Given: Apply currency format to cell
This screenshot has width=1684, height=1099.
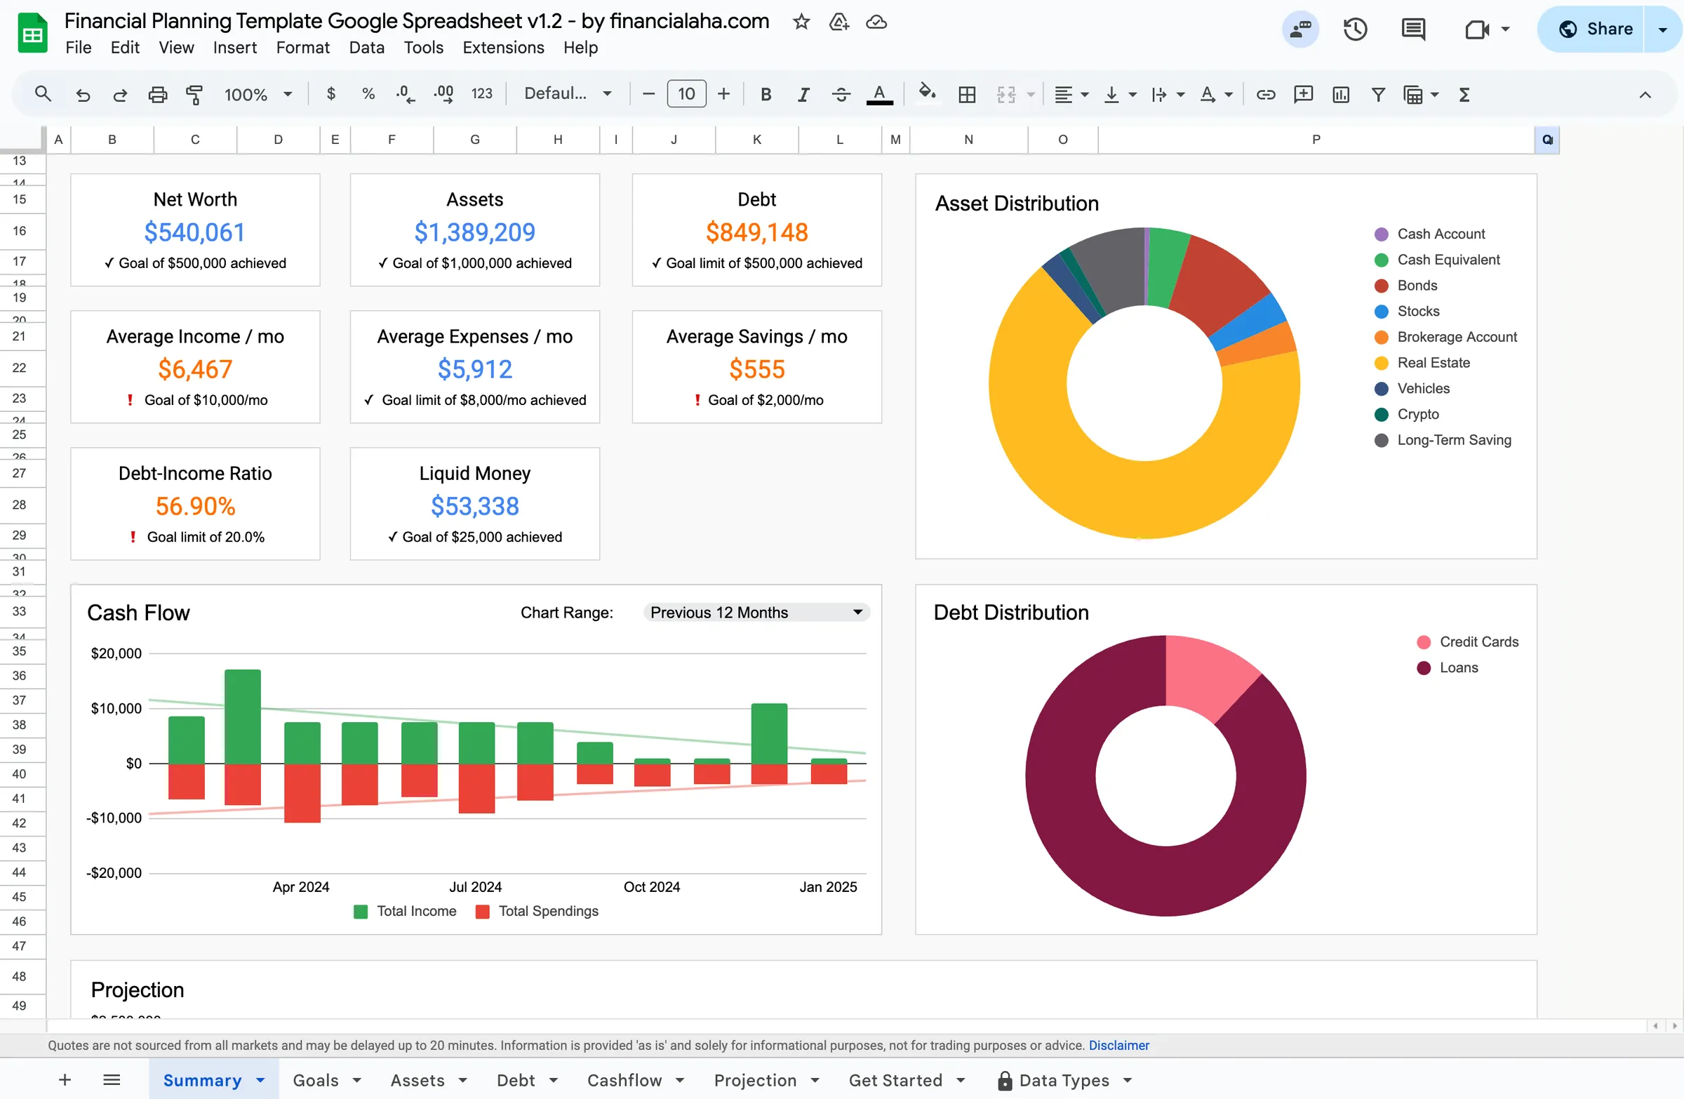Looking at the screenshot, I should [331, 93].
